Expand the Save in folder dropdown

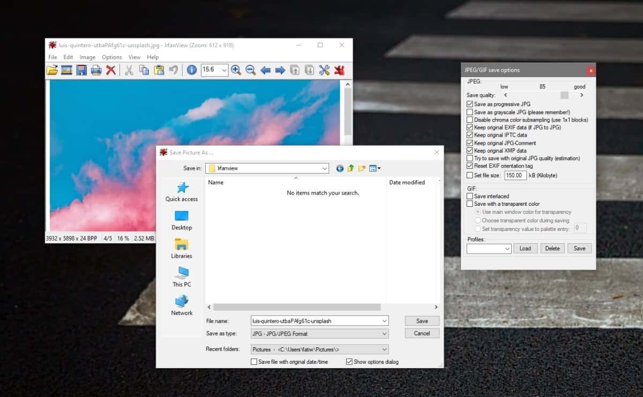[x=326, y=168]
